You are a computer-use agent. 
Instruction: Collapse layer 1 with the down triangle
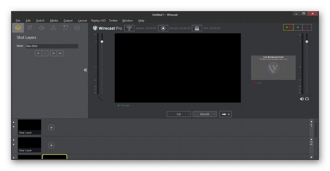14,127
